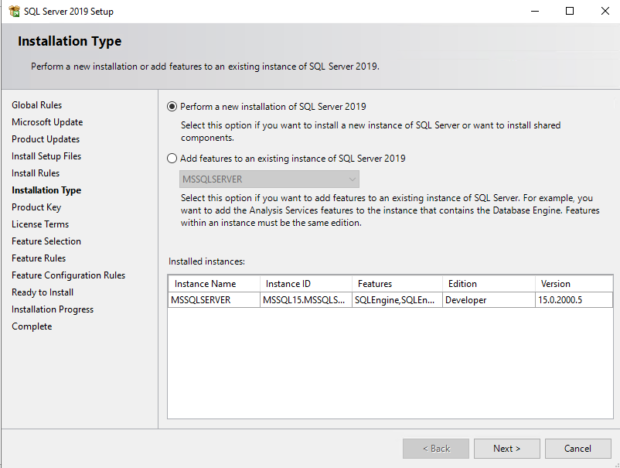Open Feature Selection step in sidebar
Screen dimensions: 620x468
(46, 241)
